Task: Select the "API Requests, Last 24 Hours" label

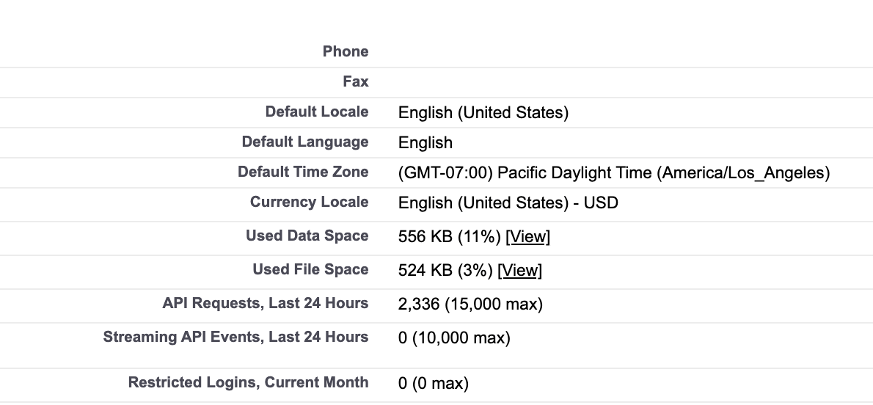Action: pyautogui.click(x=265, y=303)
